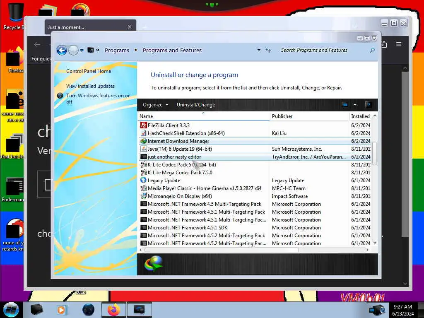Click Uninstall/Change button
The height and width of the screenshot is (318, 424).
(x=196, y=105)
